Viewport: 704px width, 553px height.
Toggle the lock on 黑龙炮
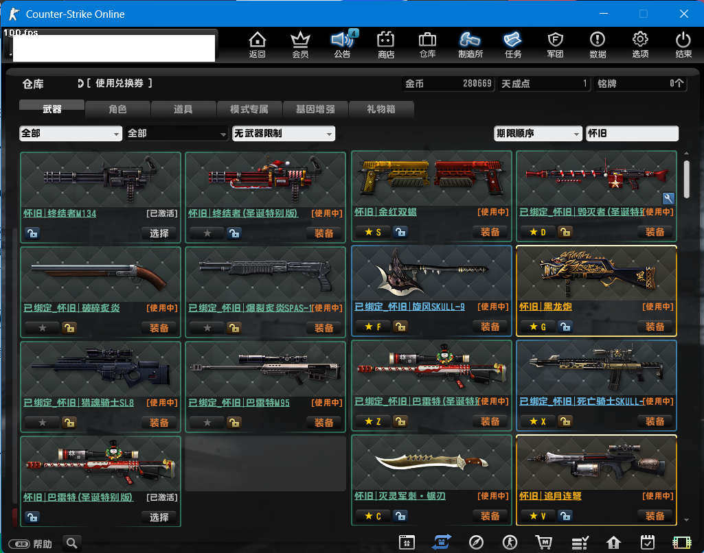pyautogui.click(x=565, y=327)
